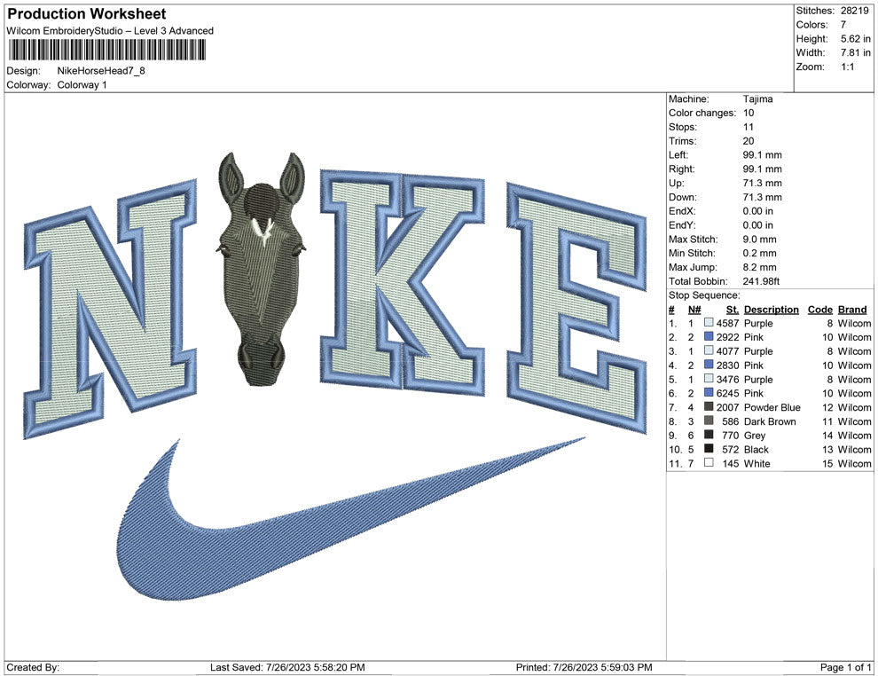
Task: Click the 'Color changes:' label
Action: pyautogui.click(x=702, y=114)
